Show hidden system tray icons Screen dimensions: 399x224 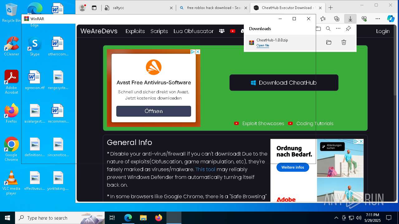(x=336, y=218)
